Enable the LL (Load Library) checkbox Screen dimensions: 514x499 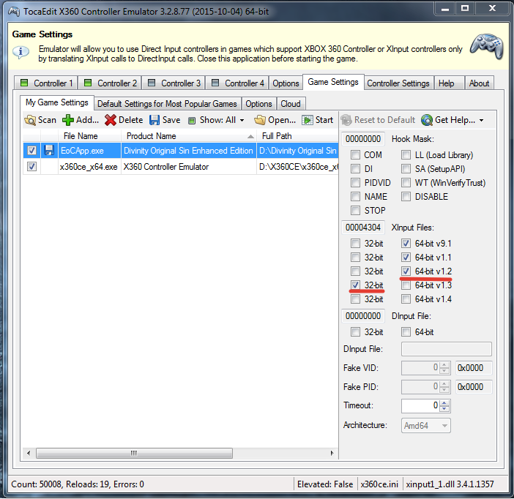coord(406,154)
